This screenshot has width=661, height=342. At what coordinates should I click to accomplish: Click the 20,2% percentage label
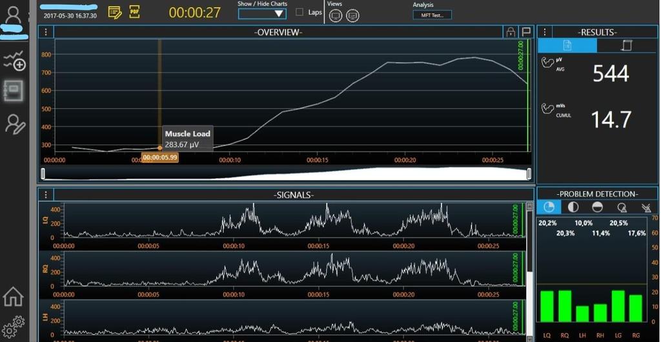coord(547,223)
